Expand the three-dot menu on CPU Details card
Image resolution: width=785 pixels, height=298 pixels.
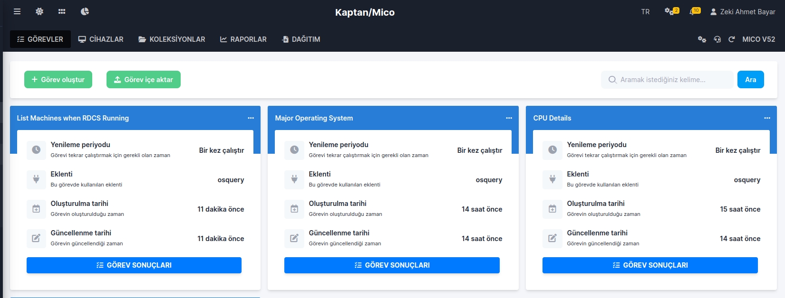point(767,118)
